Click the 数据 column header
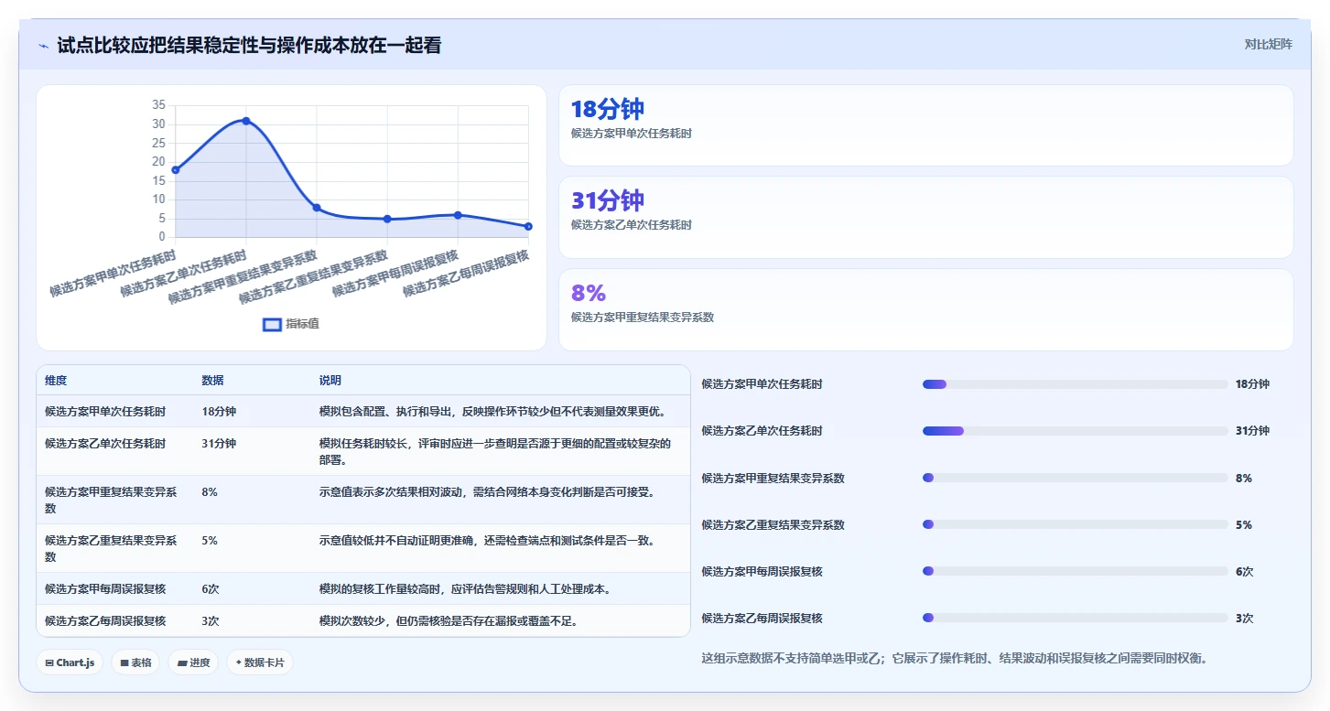 (x=212, y=381)
